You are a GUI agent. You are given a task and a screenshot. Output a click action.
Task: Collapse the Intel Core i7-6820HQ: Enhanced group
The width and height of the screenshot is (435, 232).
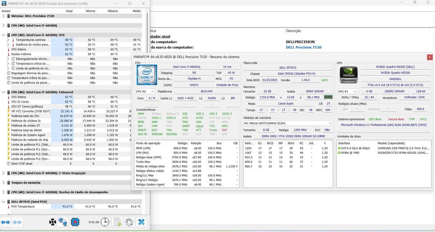tap(3, 92)
